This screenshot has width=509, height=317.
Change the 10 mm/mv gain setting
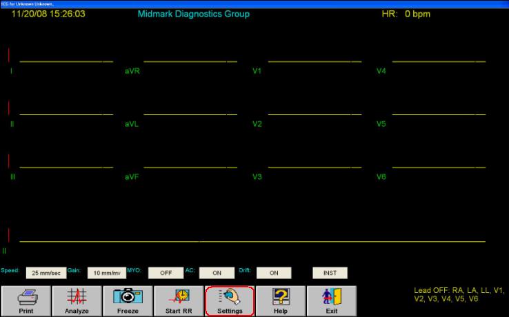107,273
